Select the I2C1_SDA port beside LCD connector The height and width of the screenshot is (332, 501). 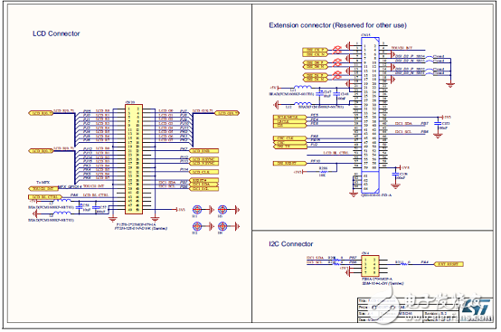tap(203, 185)
